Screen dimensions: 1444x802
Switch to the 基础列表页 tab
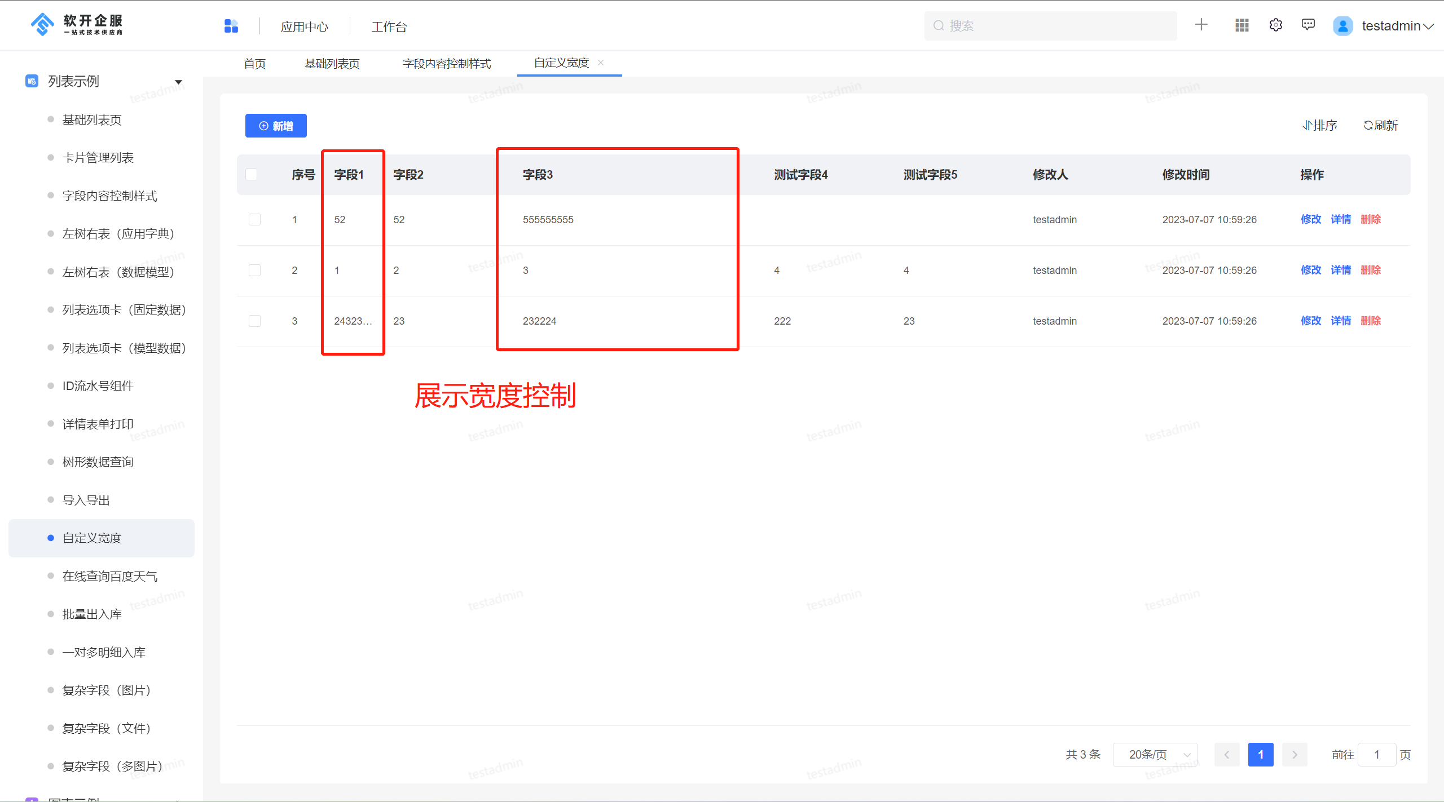pos(331,63)
